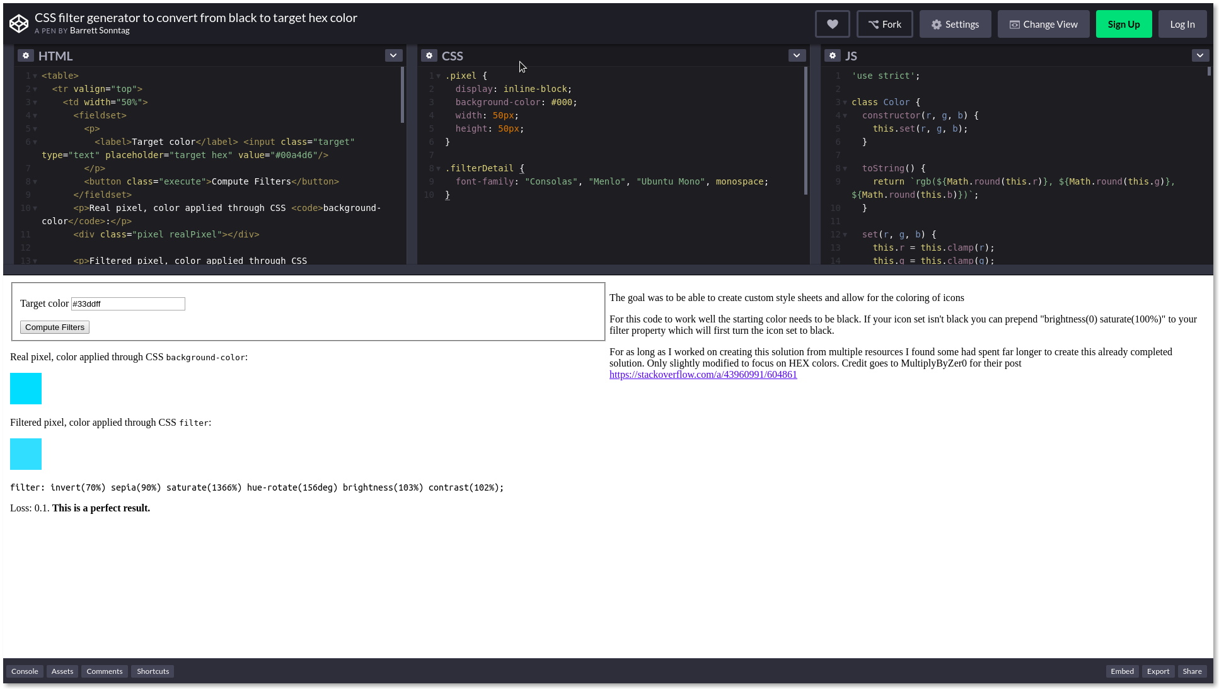1219x689 pixels.
Task: Open the HTML panel gear settings
Action: click(26, 55)
